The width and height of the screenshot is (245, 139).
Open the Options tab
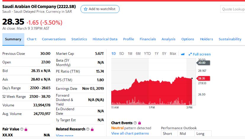188,39
